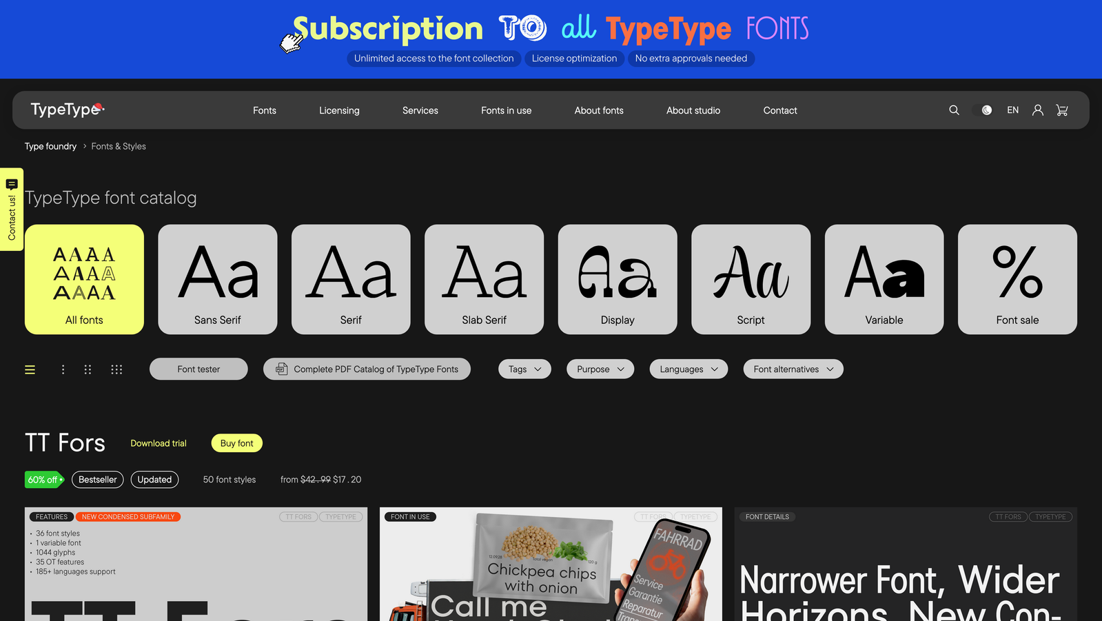Click the License optimization pill
The height and width of the screenshot is (621, 1102).
point(574,59)
